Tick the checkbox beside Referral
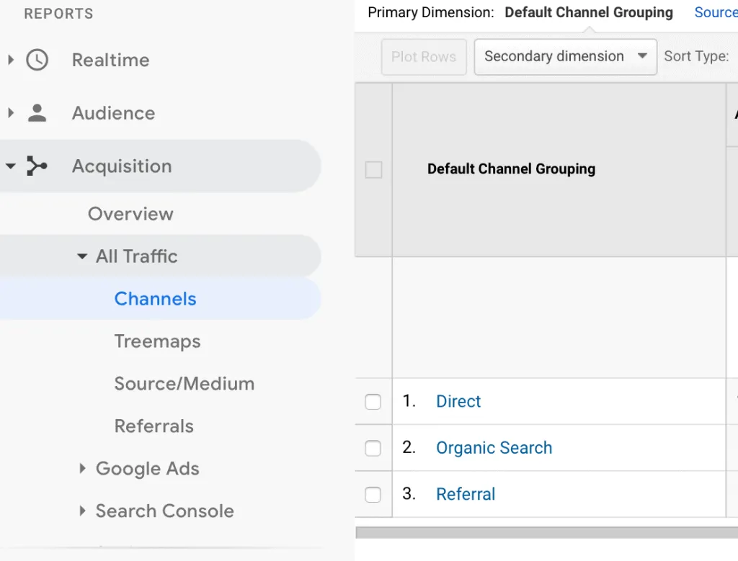 pyautogui.click(x=373, y=494)
